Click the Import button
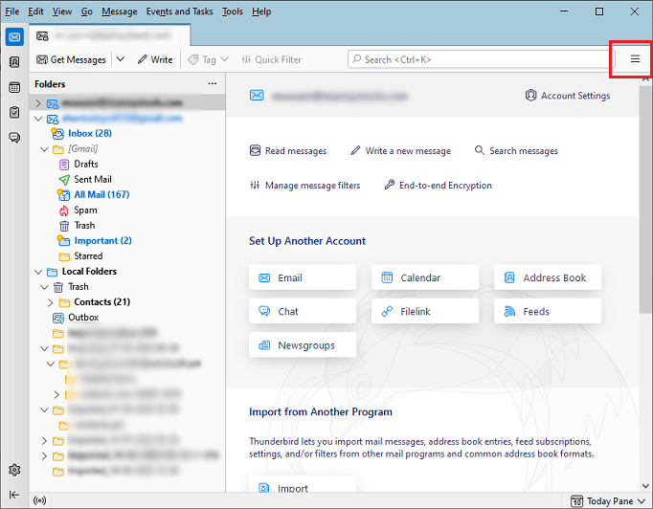The height and width of the screenshot is (509, 653). coord(303,485)
